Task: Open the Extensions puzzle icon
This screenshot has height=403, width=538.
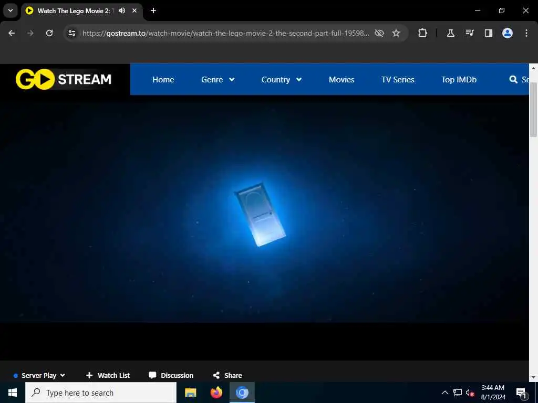Action: [423, 33]
